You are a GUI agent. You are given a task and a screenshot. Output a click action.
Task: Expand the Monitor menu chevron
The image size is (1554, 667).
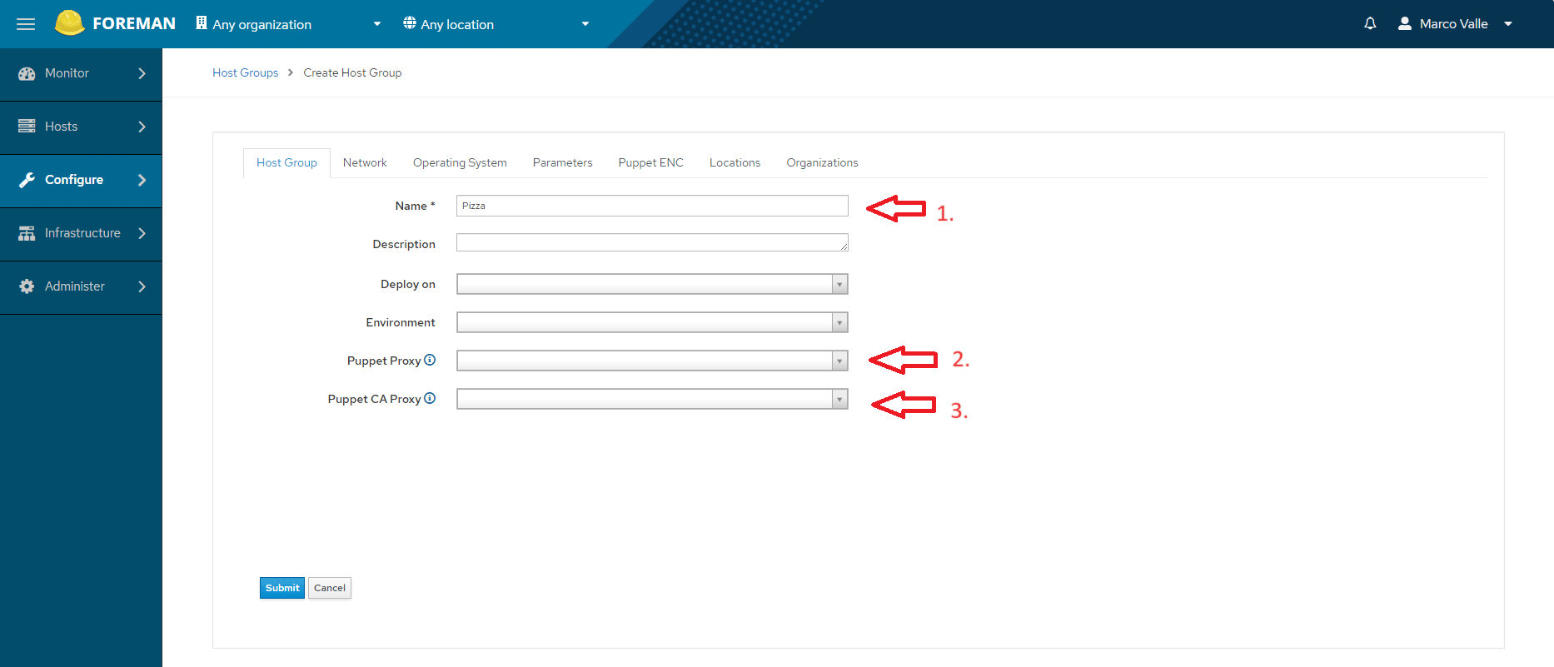pos(142,73)
